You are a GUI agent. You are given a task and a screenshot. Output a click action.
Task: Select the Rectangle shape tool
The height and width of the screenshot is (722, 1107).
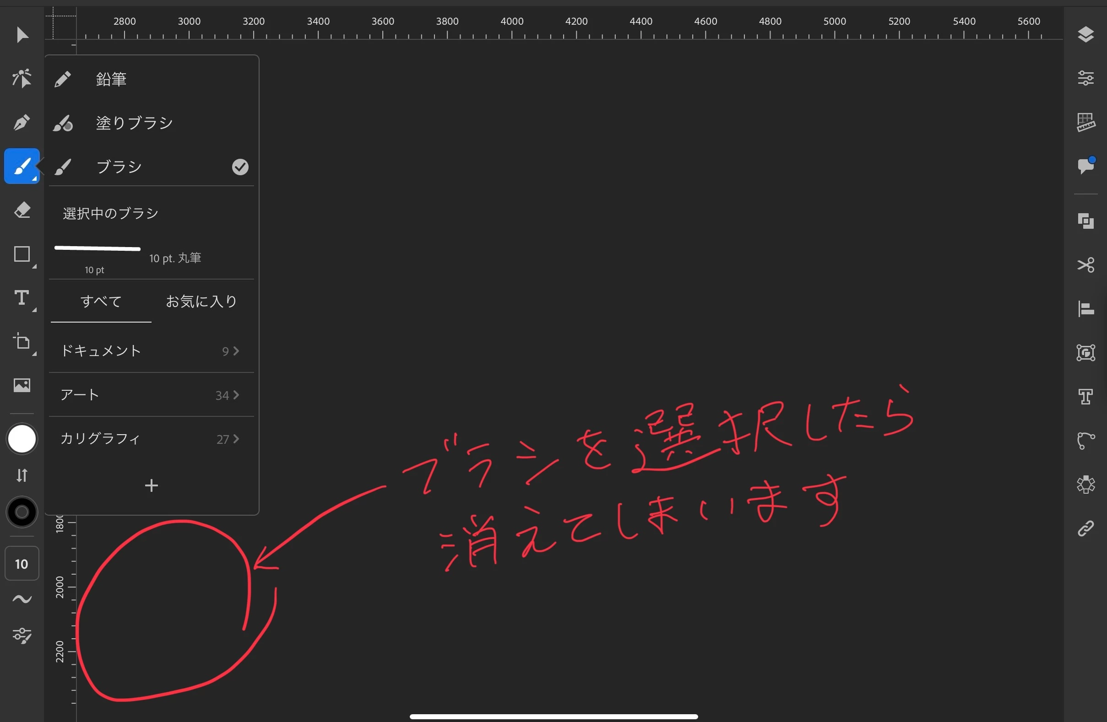(x=22, y=255)
